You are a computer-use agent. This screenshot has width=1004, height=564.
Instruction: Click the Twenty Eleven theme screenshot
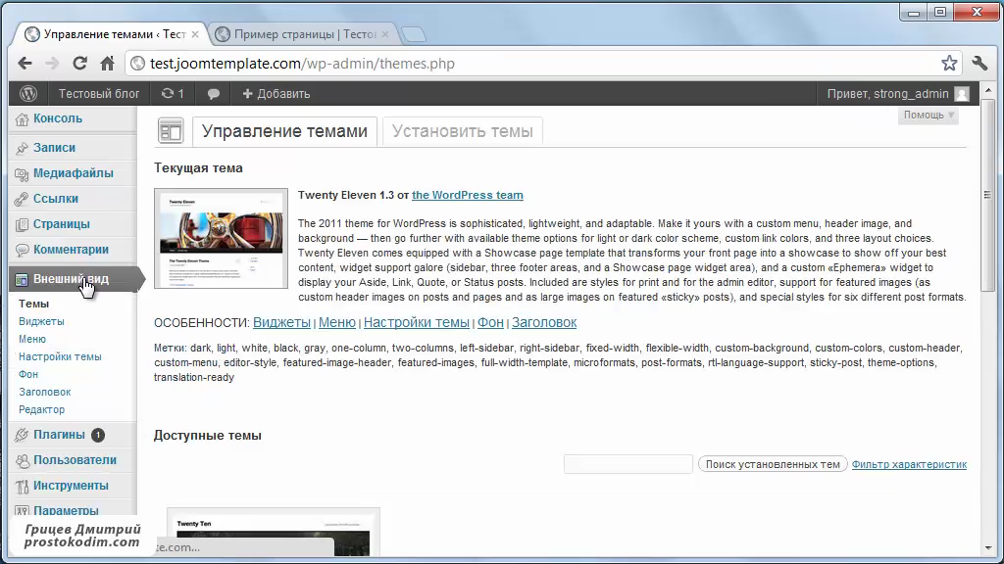point(221,239)
